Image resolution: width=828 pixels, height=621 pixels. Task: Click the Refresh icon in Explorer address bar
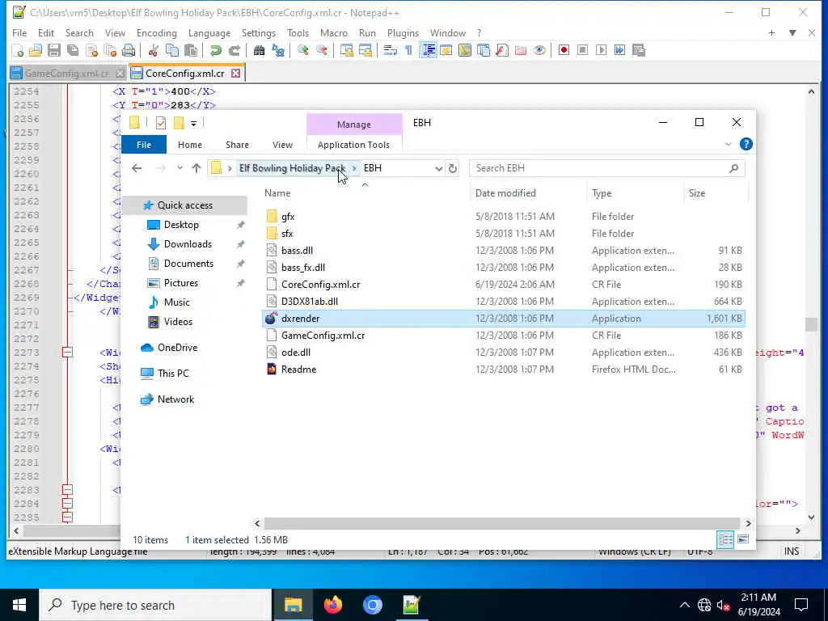coord(453,168)
